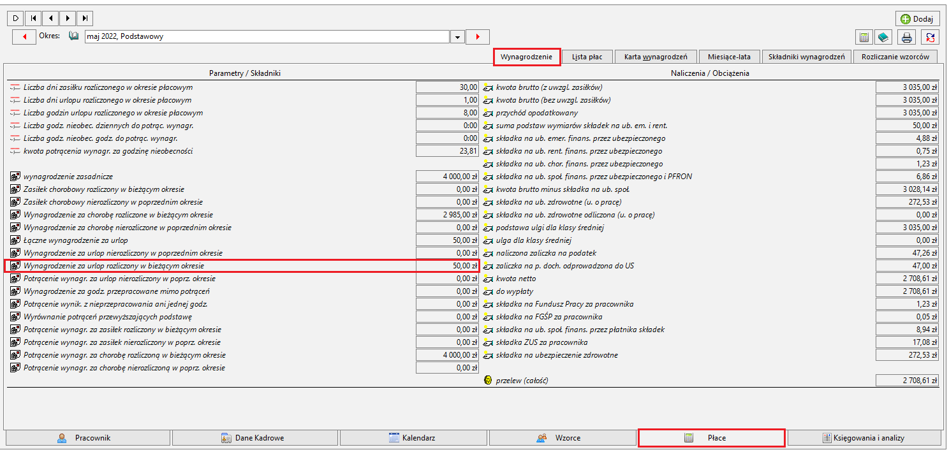949x452 pixels.
Task: Jump to the last record navigation arrow
Action: point(85,18)
